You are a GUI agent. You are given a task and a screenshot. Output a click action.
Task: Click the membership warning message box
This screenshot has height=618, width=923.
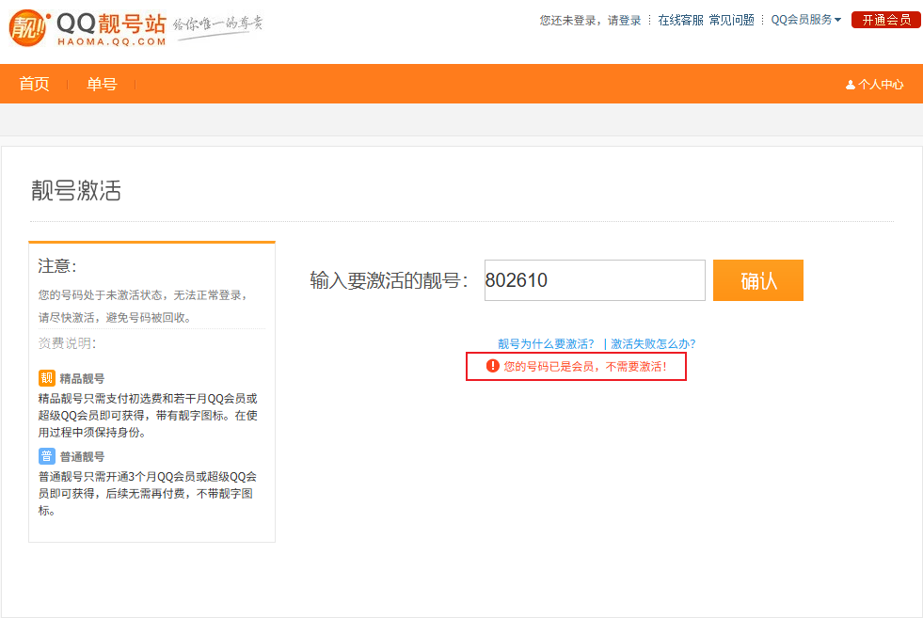pos(576,367)
